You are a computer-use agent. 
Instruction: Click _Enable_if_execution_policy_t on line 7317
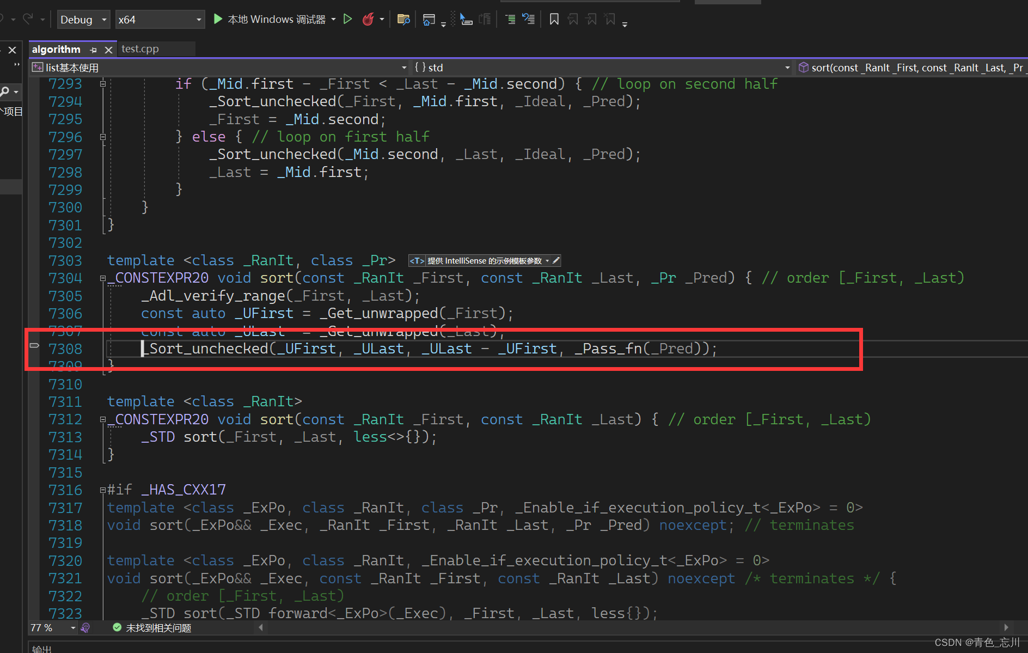coord(638,508)
